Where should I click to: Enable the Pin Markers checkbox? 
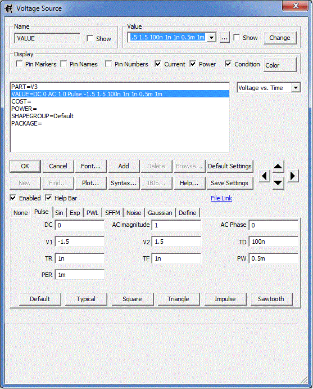click(x=19, y=64)
